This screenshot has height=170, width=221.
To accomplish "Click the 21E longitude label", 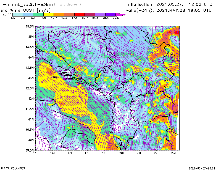I will (x=139, y=153).
